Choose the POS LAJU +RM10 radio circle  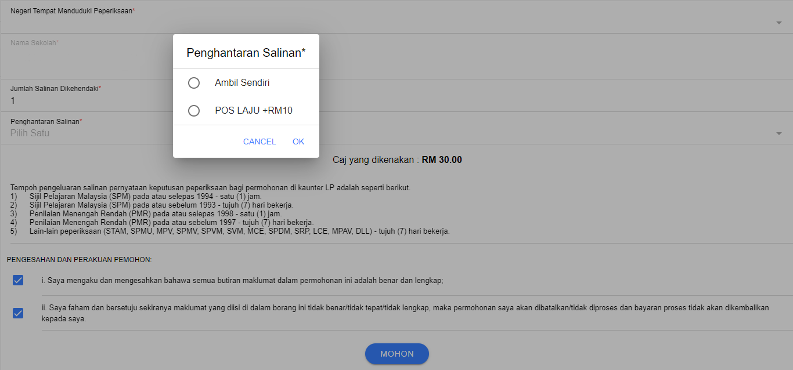click(194, 111)
